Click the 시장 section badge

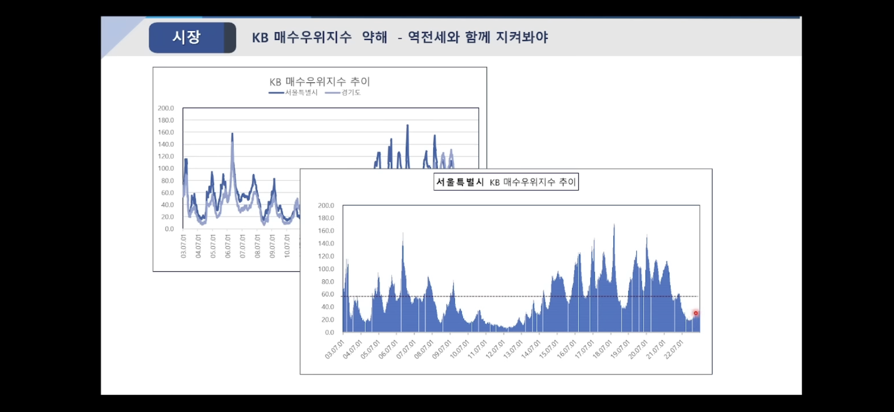[x=192, y=37]
